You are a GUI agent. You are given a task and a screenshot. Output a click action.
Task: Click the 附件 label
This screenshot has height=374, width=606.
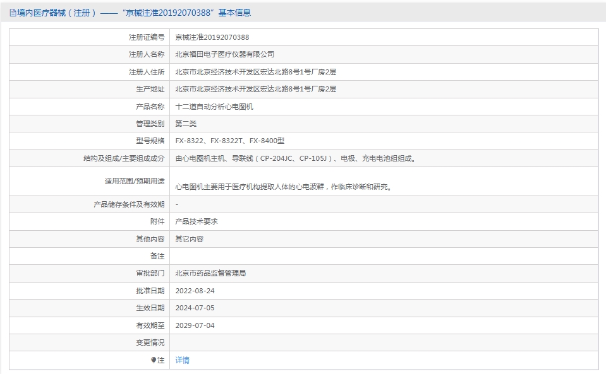[157, 222]
